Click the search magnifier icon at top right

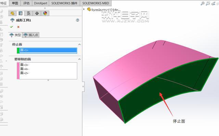(x=202, y=3)
